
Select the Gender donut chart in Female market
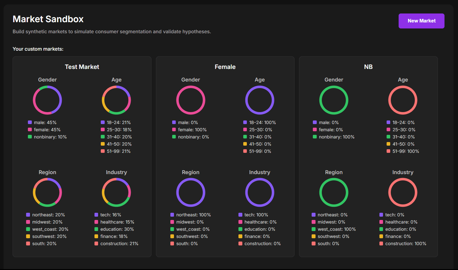point(191,100)
